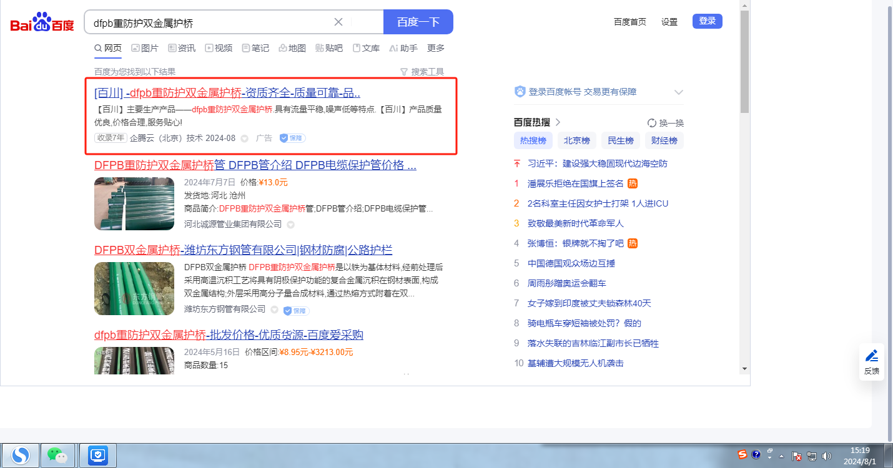Click the 保障 badge beside 潍坊东方钢管有限公司
Image resolution: width=893 pixels, height=468 pixels.
point(296,310)
